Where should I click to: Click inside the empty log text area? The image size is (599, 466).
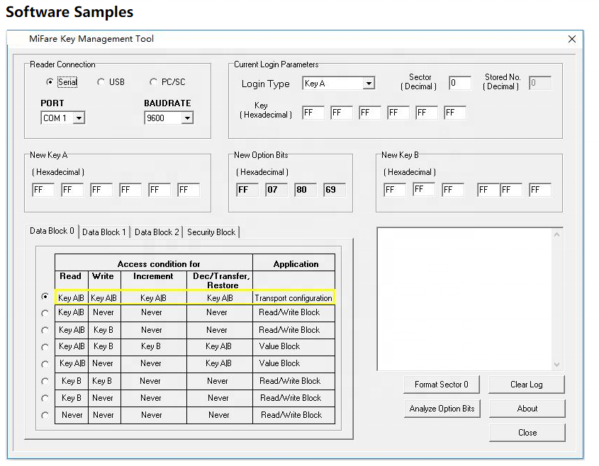click(464, 299)
